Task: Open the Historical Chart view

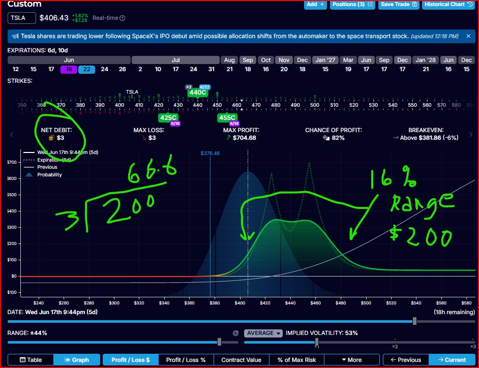Action: 448,5
